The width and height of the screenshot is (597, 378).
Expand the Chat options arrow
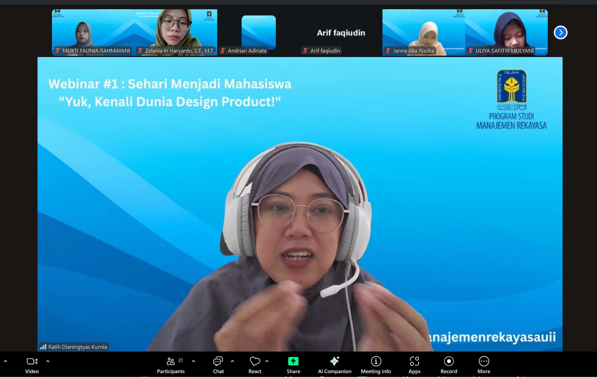(x=232, y=361)
